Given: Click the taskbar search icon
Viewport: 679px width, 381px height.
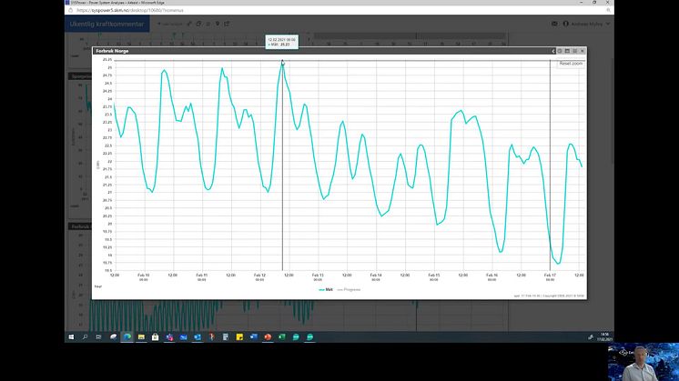Looking at the screenshot, I should [85, 336].
